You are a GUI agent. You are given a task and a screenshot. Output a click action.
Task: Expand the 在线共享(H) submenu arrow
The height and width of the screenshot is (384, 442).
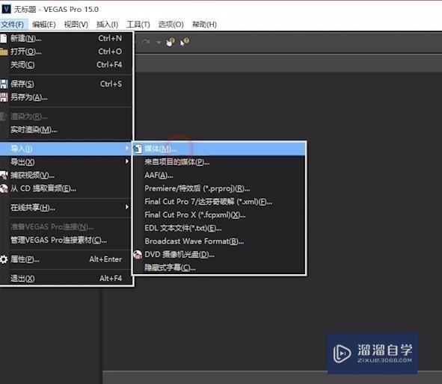127,207
